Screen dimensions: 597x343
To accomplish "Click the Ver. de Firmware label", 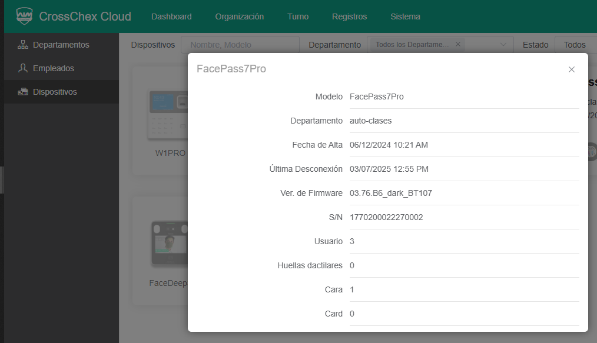I will pos(311,193).
